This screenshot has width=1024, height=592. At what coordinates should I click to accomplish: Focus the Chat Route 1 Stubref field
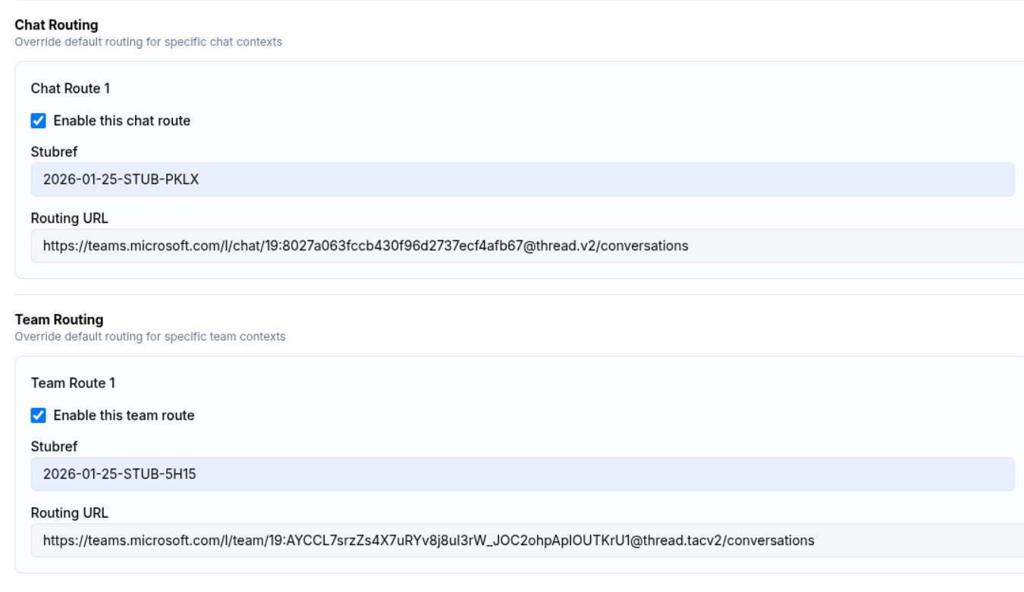[x=522, y=180]
